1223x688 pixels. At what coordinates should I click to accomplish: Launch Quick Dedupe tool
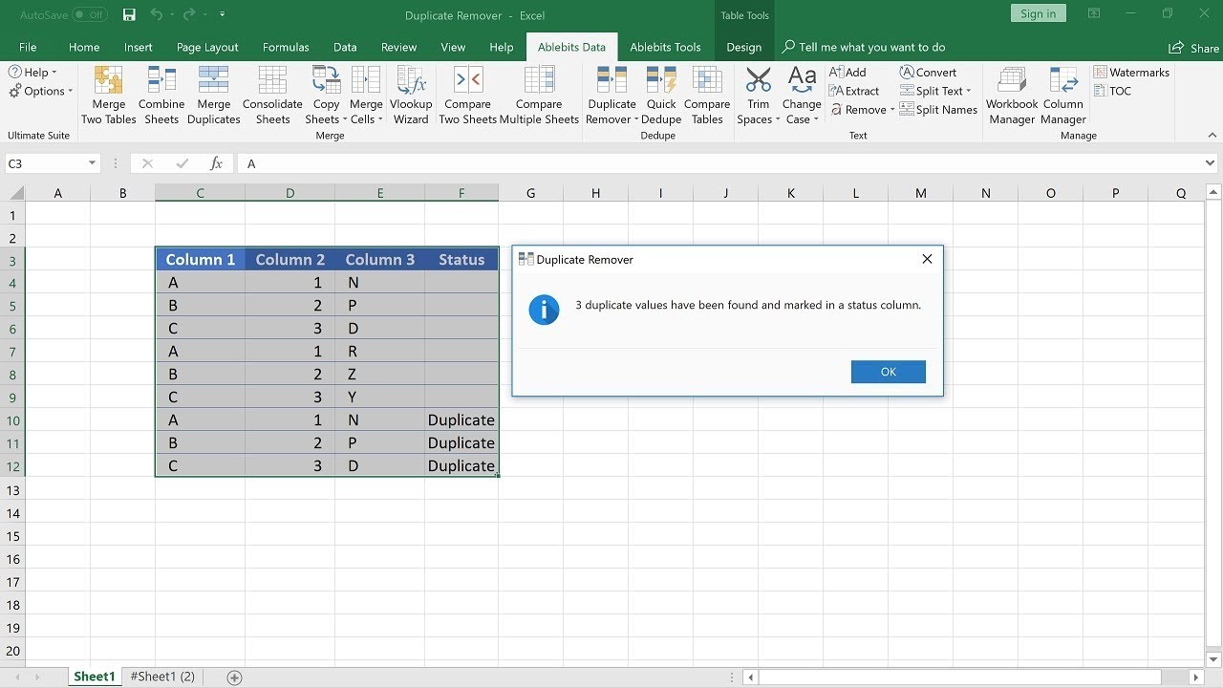[661, 96]
